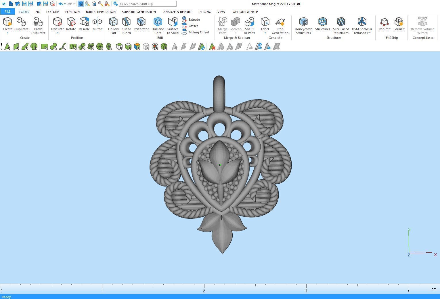Click the Surface to Solid tool
This screenshot has width=440, height=299.
pos(173,26)
